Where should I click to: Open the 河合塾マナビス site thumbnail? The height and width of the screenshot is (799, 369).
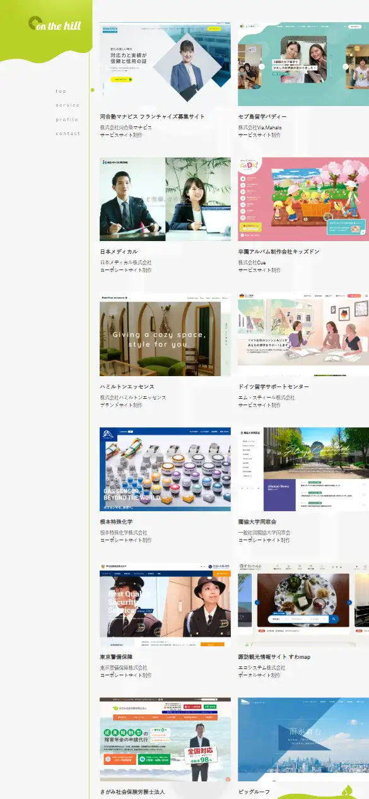(x=165, y=64)
